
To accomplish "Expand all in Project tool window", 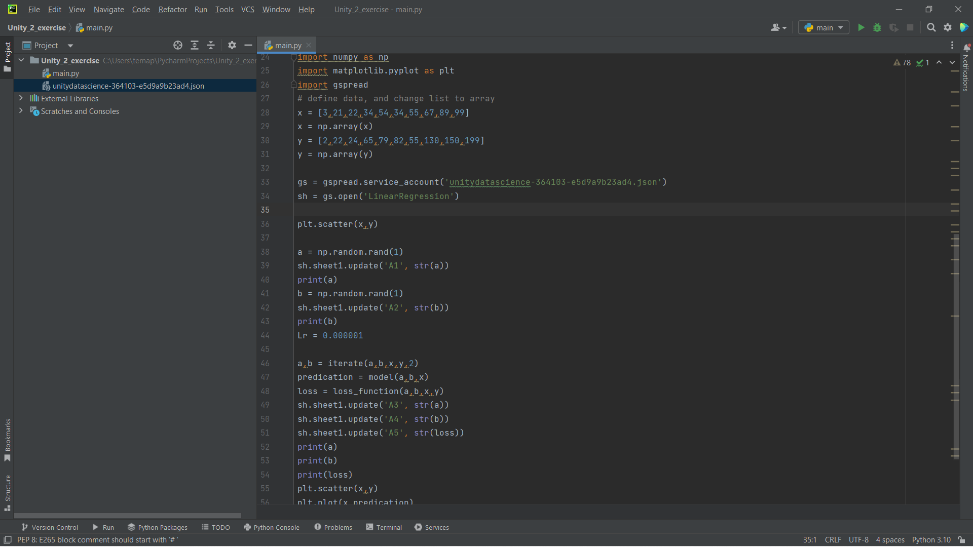I will (x=195, y=46).
